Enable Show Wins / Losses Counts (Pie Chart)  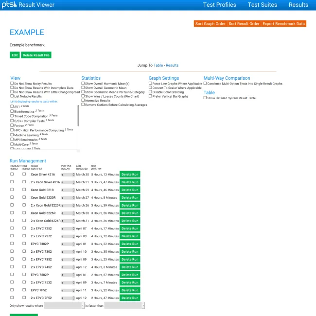click(x=83, y=96)
